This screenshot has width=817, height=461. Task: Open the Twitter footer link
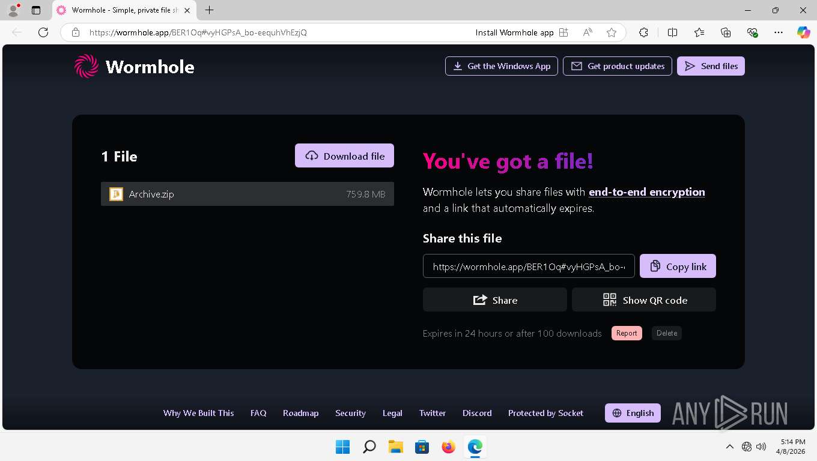point(433,413)
